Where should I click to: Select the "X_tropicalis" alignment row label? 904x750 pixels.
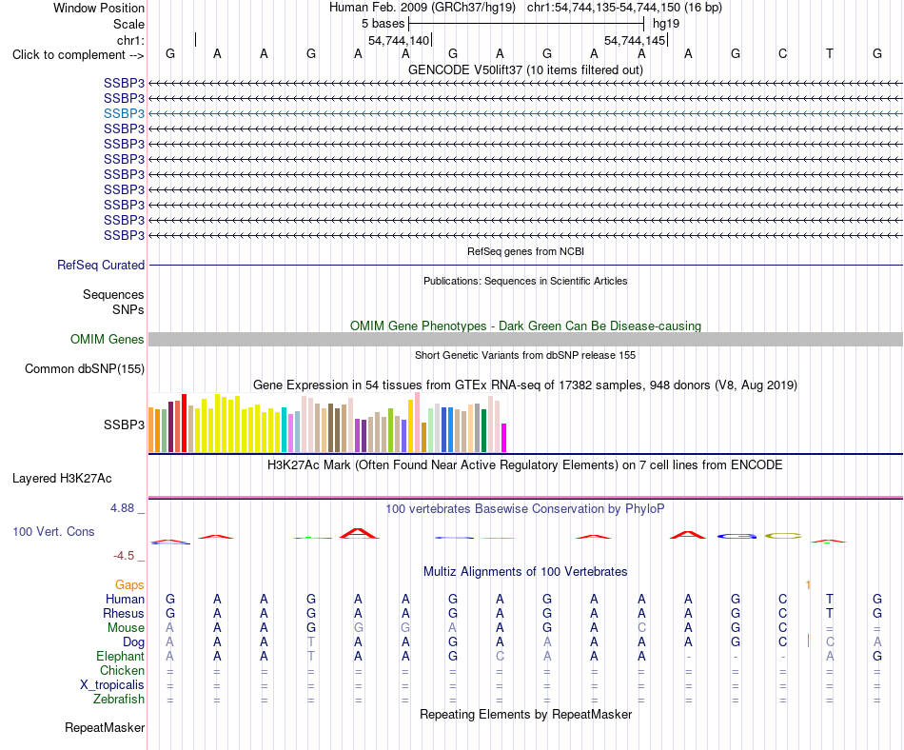point(112,685)
